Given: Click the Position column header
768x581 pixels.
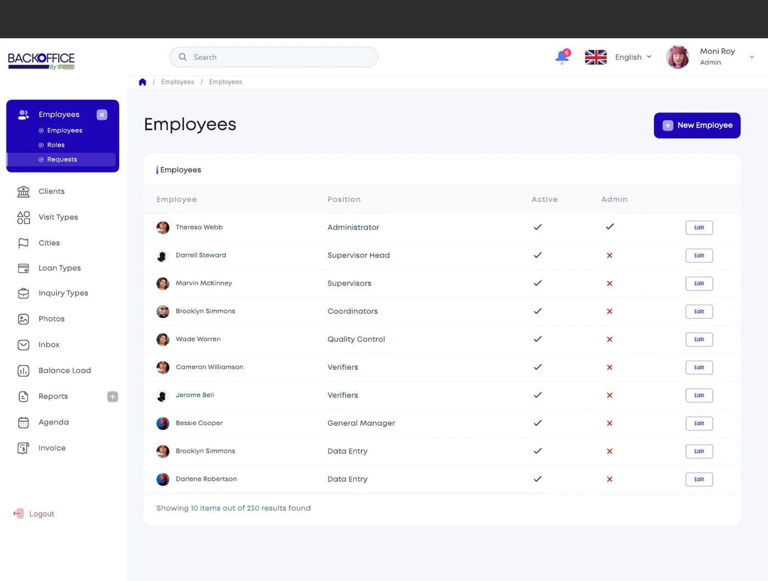Looking at the screenshot, I should pos(344,199).
